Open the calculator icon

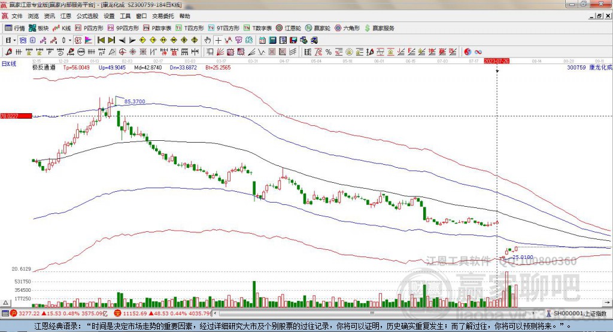tap(272, 40)
